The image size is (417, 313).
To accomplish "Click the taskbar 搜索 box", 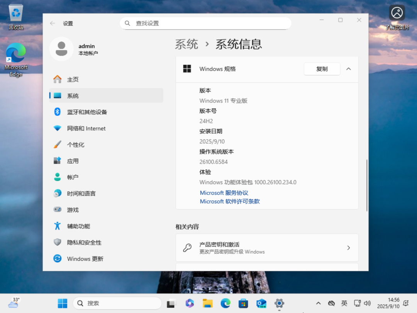I will (117, 303).
